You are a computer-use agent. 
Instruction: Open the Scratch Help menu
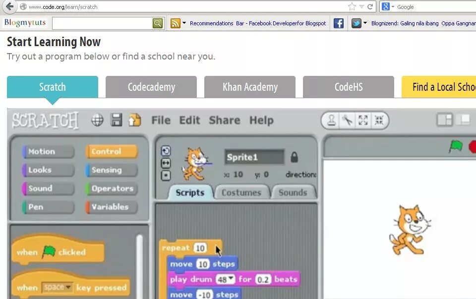261,120
